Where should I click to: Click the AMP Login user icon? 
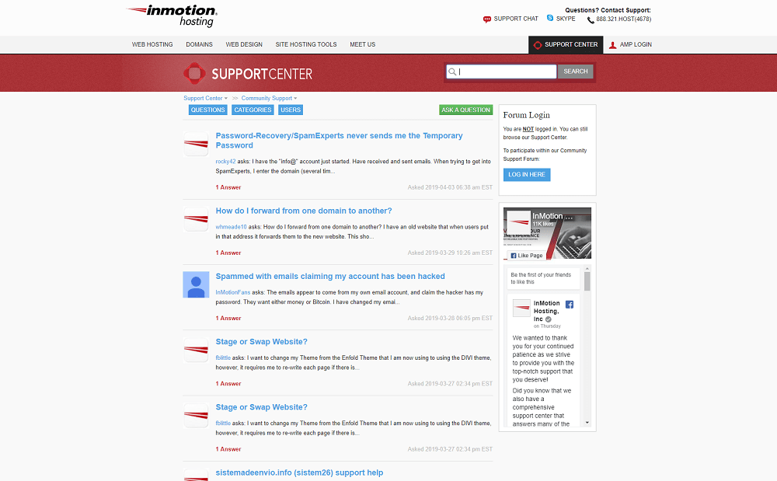tap(612, 45)
